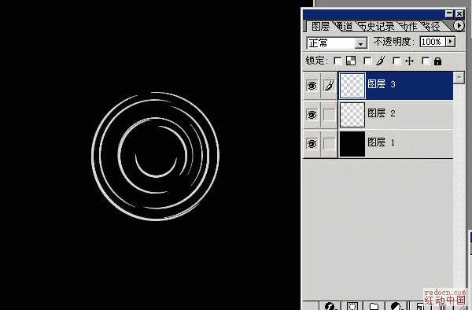Add a layer mask from bottom bar
472x310 pixels.
352,306
